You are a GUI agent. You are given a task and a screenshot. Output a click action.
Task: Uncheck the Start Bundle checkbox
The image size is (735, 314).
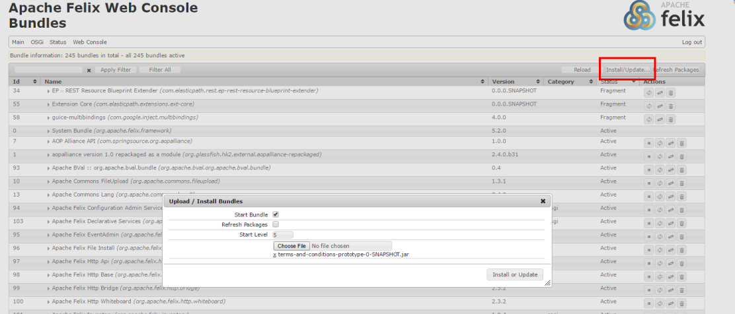tap(276, 214)
